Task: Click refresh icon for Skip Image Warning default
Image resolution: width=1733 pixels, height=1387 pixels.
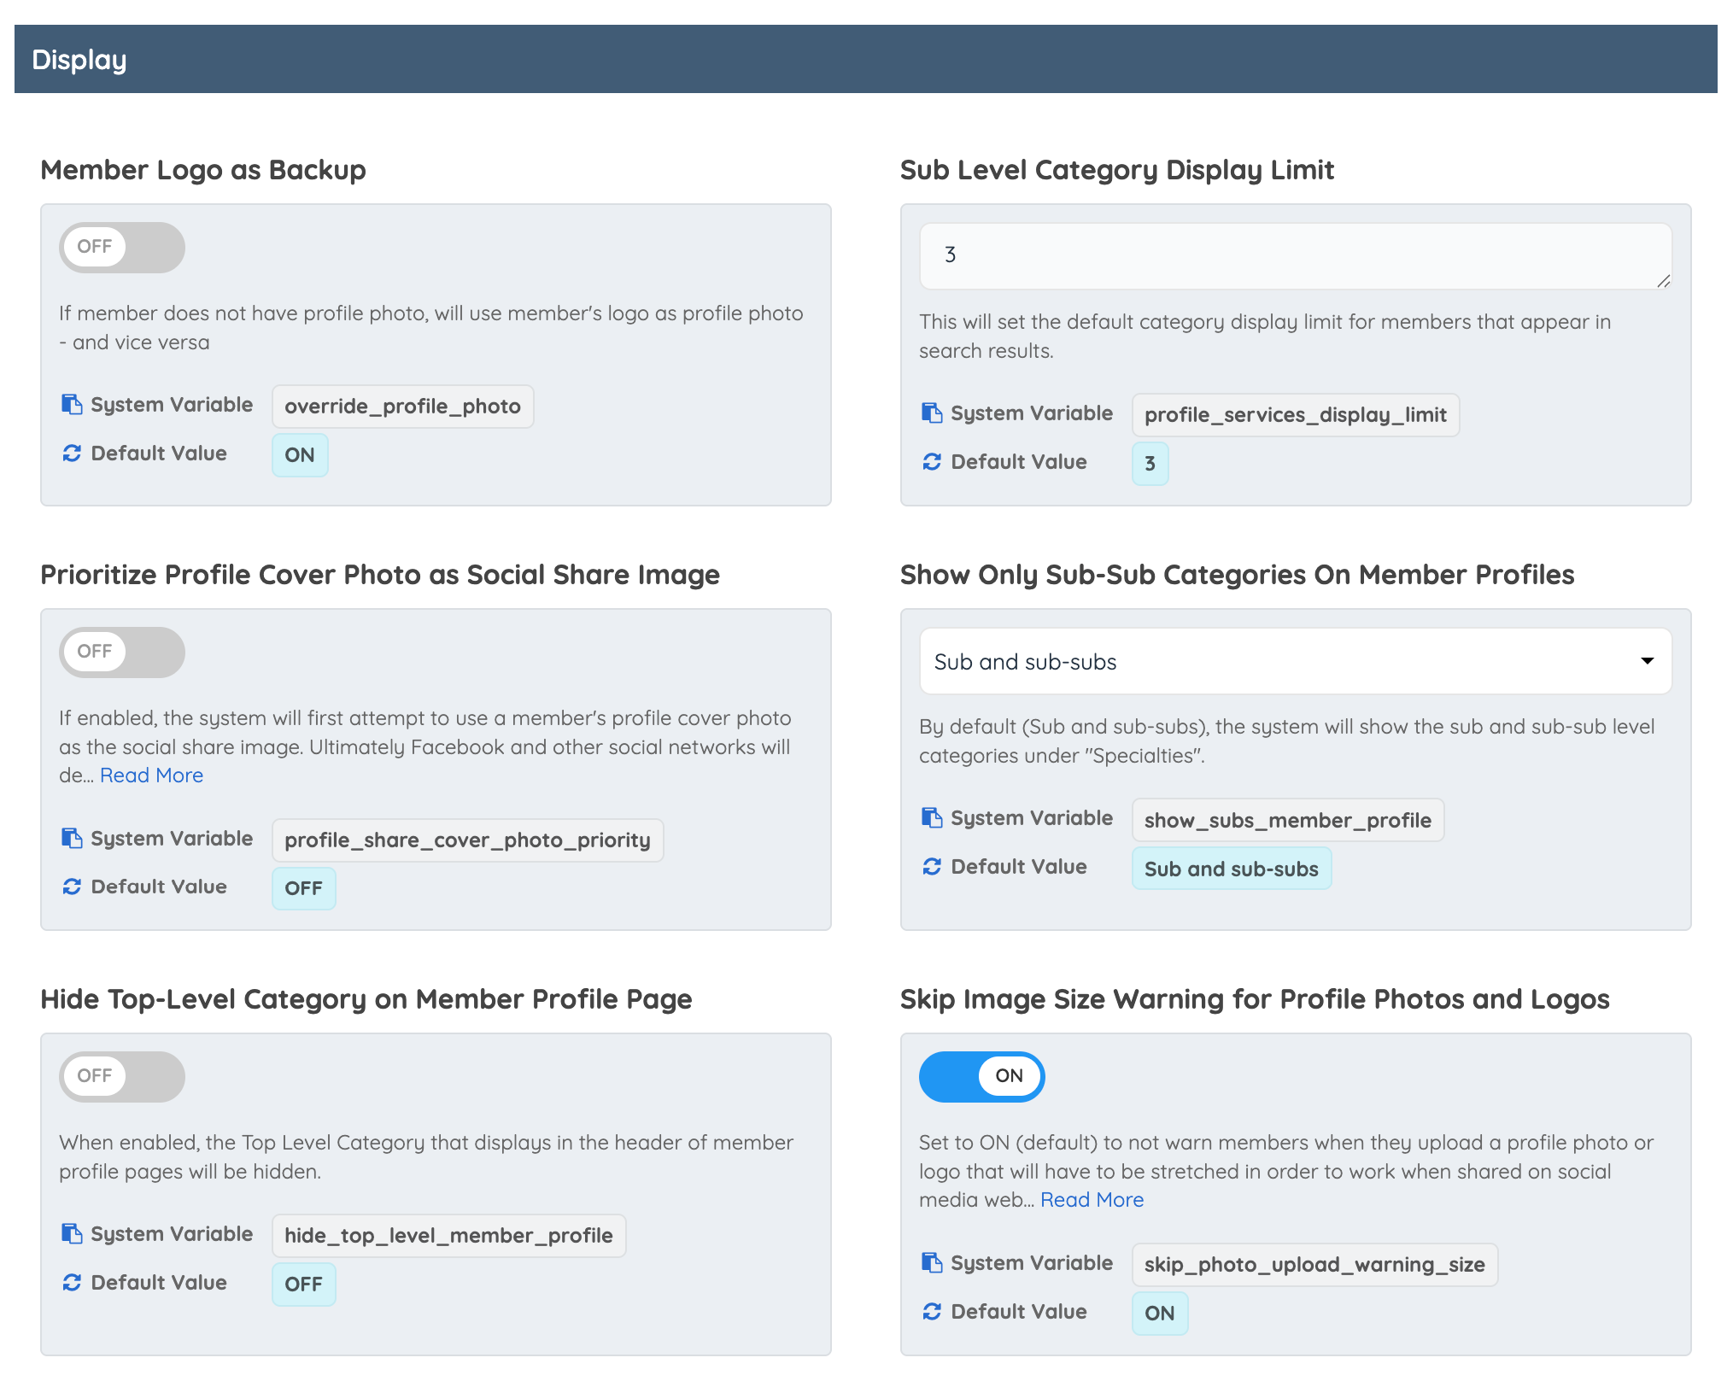Action: tap(932, 1312)
